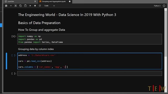Screen dimensions: 168x94
Task: Click the 'cars = pd.read_csv(address)' line
Action: [x=35, y=61]
